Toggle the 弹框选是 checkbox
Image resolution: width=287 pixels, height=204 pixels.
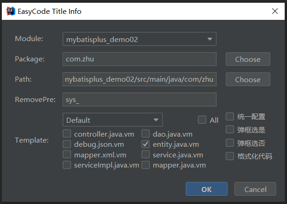(230, 130)
